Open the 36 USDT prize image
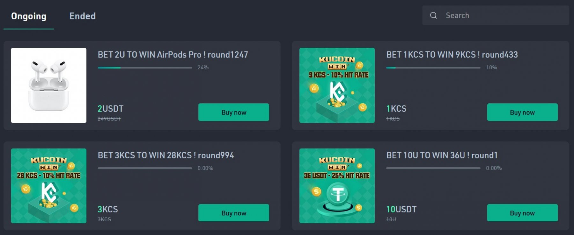 337,186
